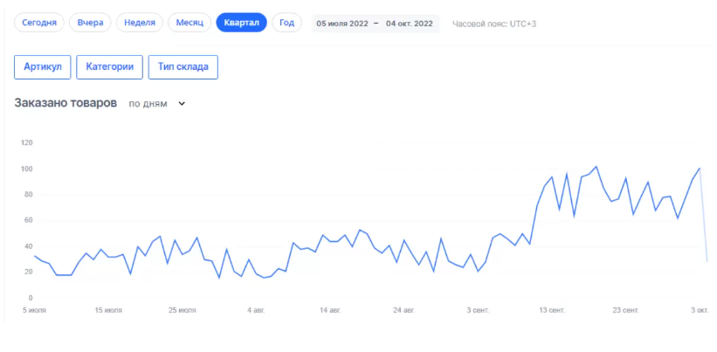Select the Сегодня period filter
The image size is (717, 352).
pos(39,23)
